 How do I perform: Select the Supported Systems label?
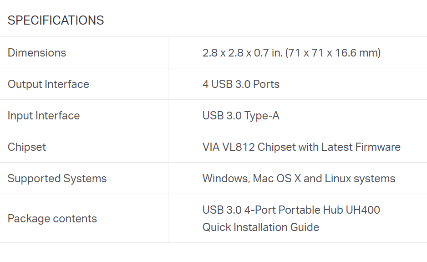tap(57, 179)
